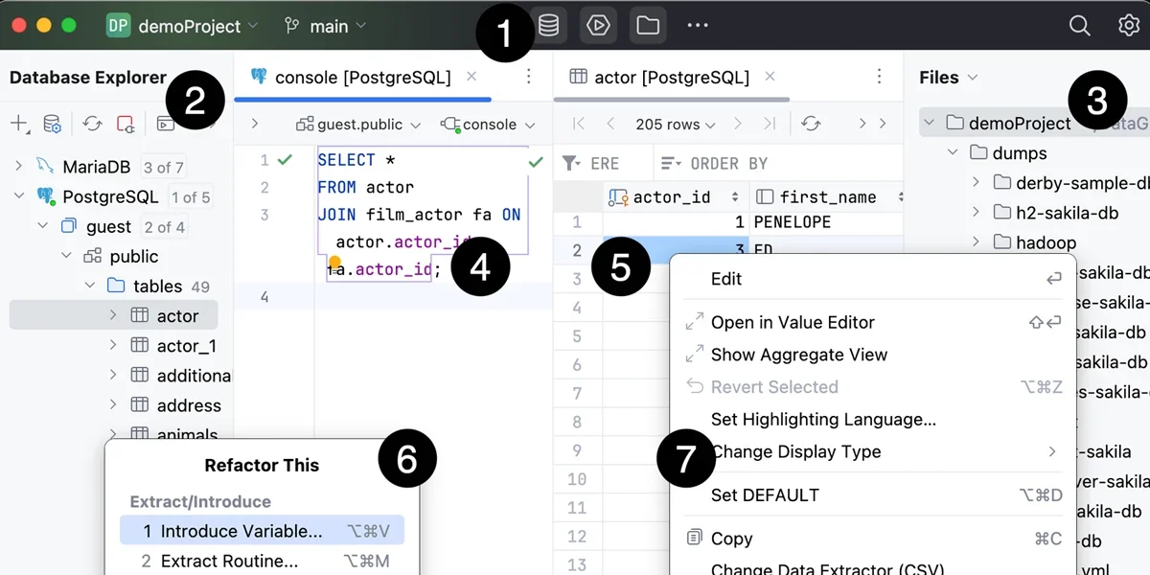Choose Copy from context menu
Image resolution: width=1150 pixels, height=575 pixels.
(x=873, y=539)
